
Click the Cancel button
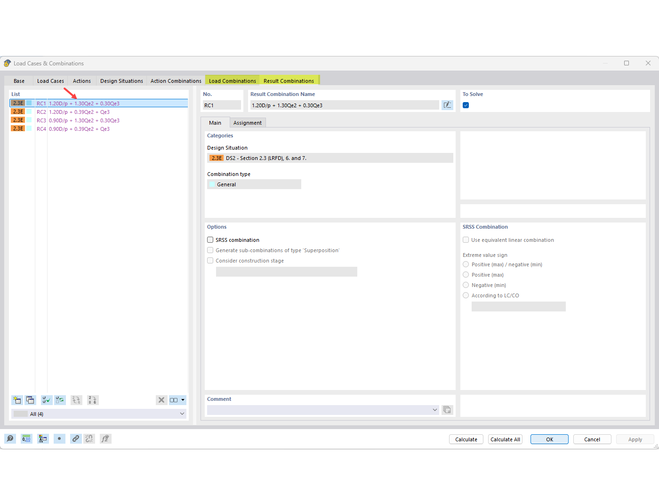pyautogui.click(x=592, y=439)
